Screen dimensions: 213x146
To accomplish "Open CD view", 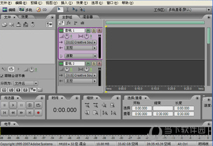I will pyautogui.click(x=41, y=10).
